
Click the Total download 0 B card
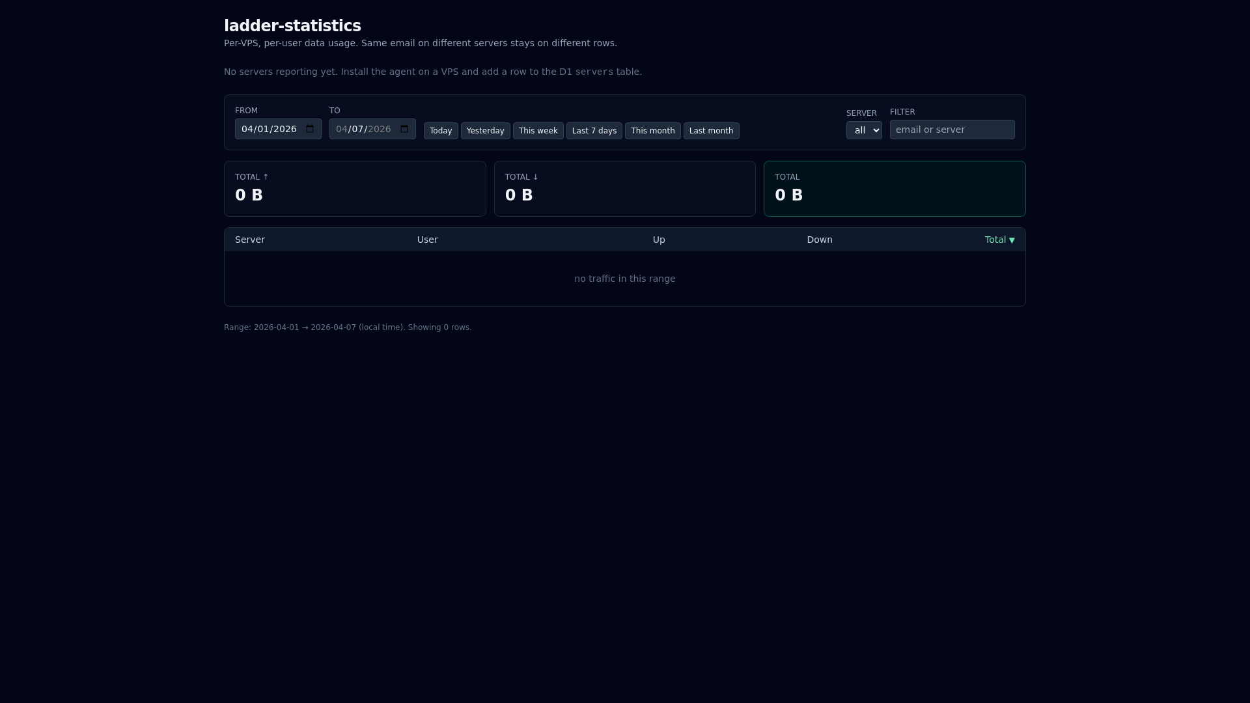[x=625, y=189]
